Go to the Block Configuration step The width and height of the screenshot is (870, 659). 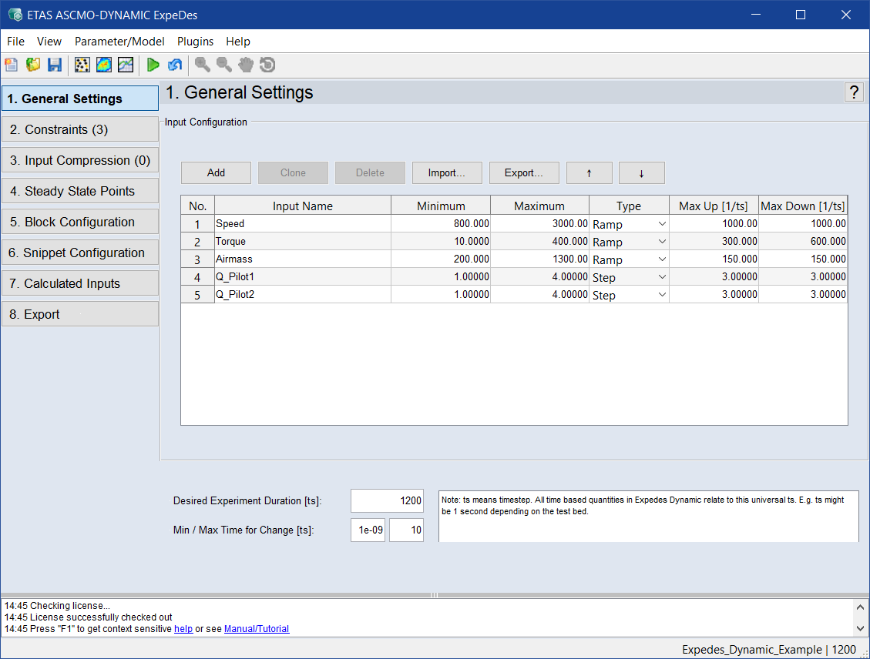click(80, 222)
